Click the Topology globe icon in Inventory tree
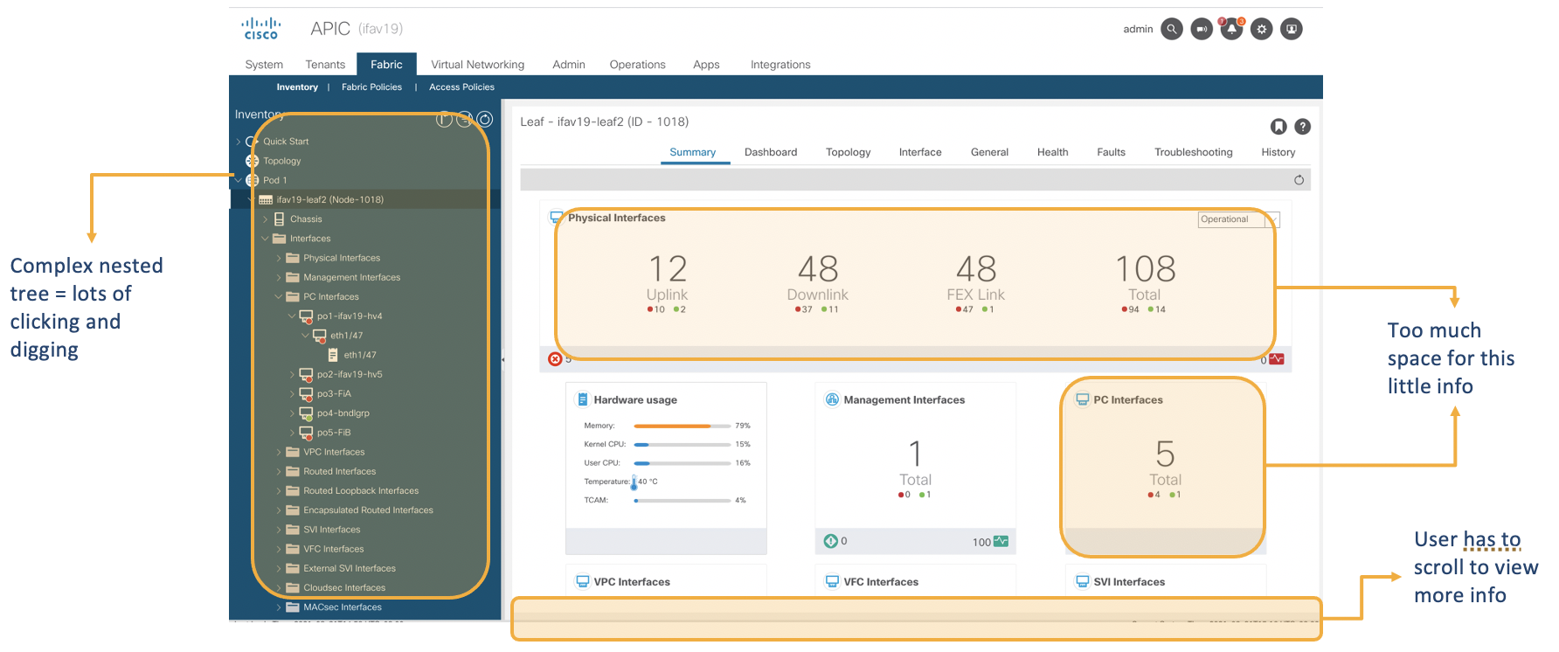1559x652 pixels. click(252, 161)
